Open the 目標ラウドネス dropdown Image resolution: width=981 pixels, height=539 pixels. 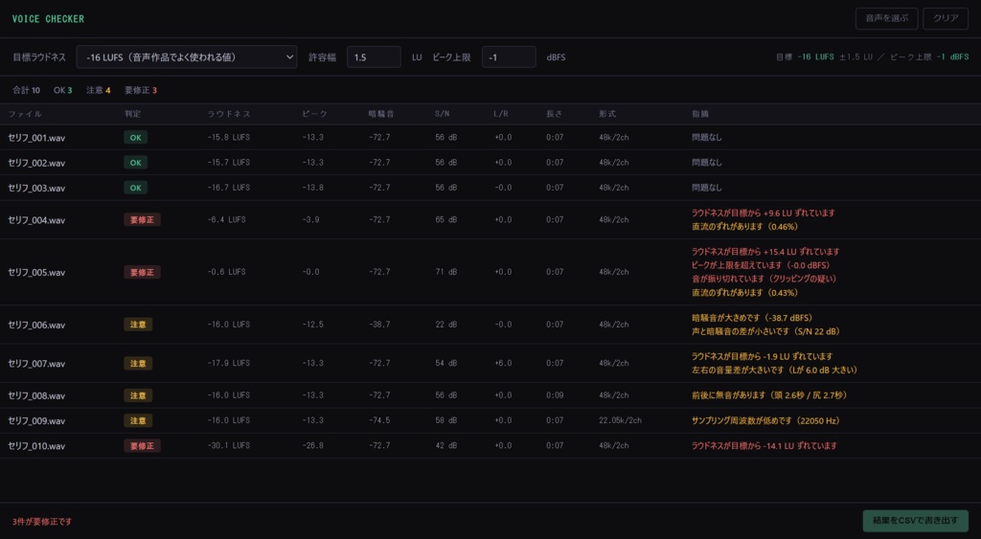[x=187, y=56]
